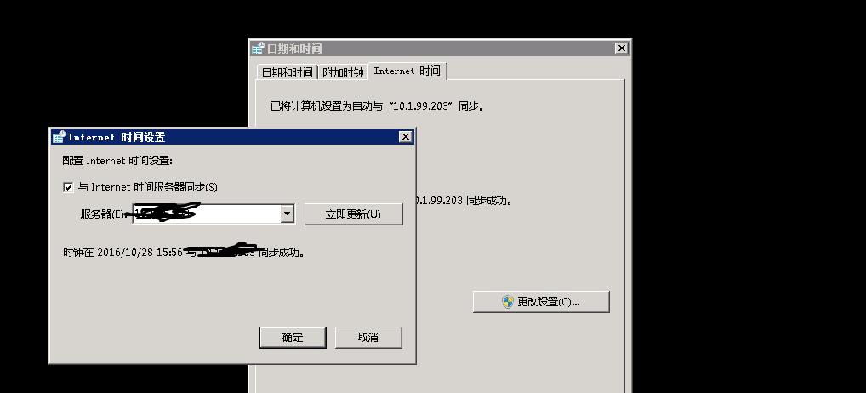Screen dimensions: 866x393
Task: Click the 服务器(E) label
Action: (101, 214)
